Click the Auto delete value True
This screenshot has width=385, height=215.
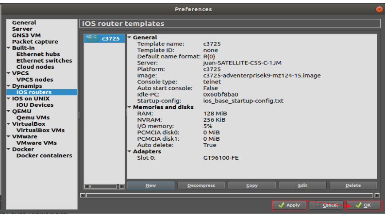(x=210, y=145)
